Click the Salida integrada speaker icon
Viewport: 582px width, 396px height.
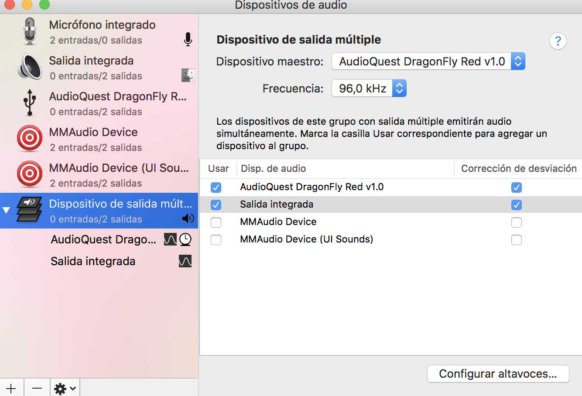point(30,67)
